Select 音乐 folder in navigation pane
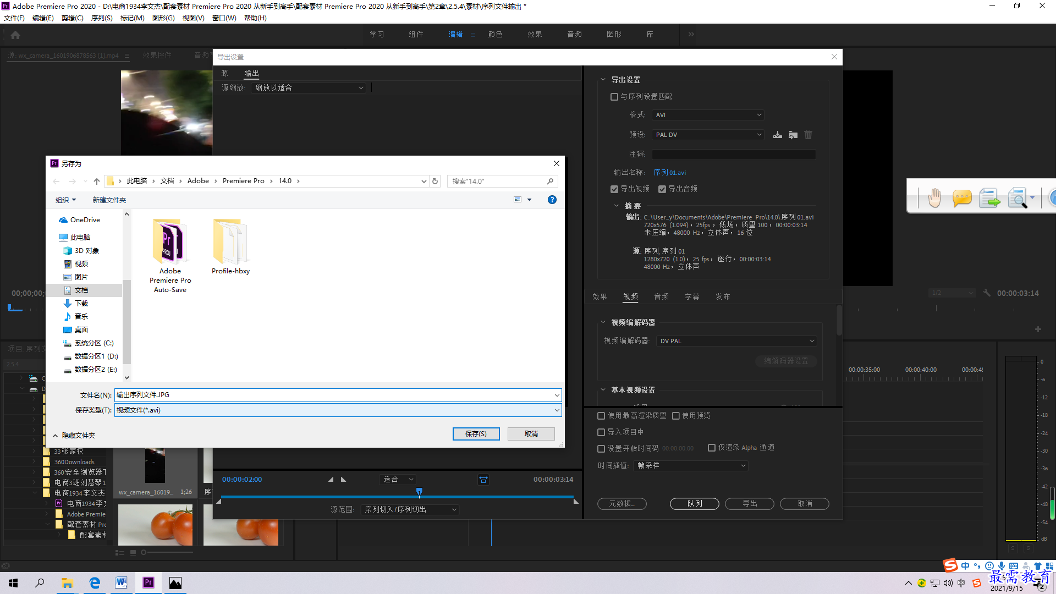This screenshot has height=594, width=1056. pyautogui.click(x=76, y=317)
